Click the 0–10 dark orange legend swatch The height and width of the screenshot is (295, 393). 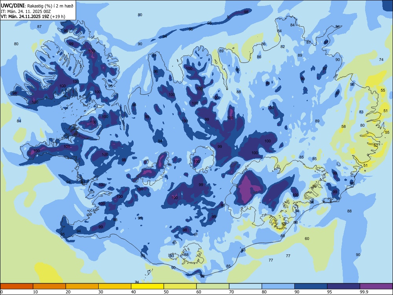click(x=17, y=286)
